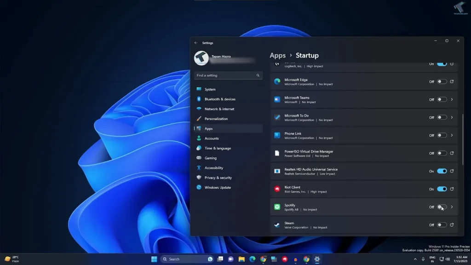Click the Phone Link app icon

pos(276,135)
